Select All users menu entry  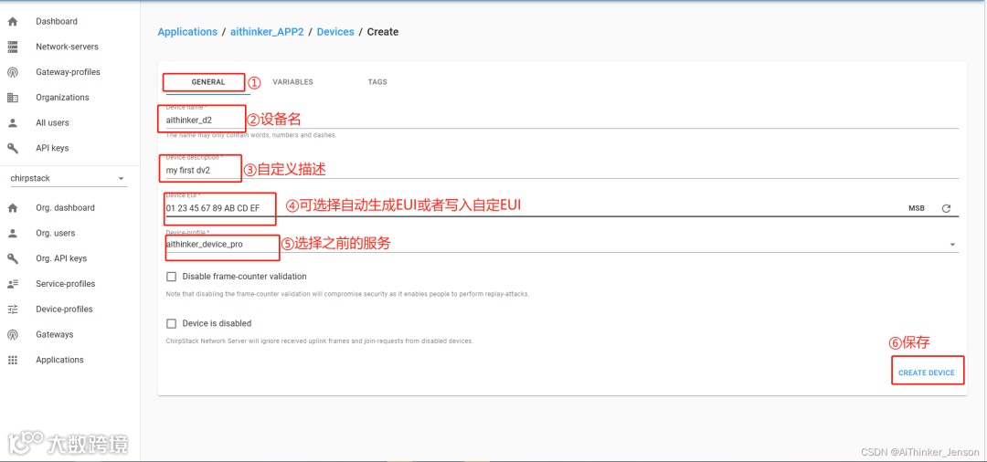(x=52, y=122)
